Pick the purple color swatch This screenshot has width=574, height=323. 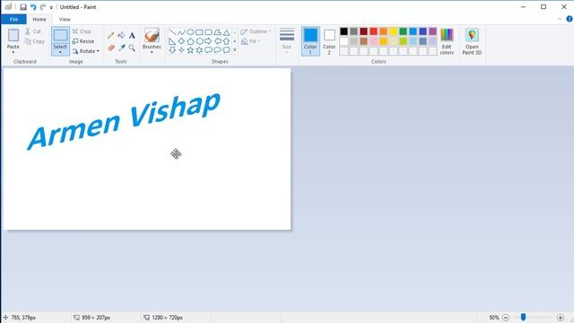click(x=432, y=31)
